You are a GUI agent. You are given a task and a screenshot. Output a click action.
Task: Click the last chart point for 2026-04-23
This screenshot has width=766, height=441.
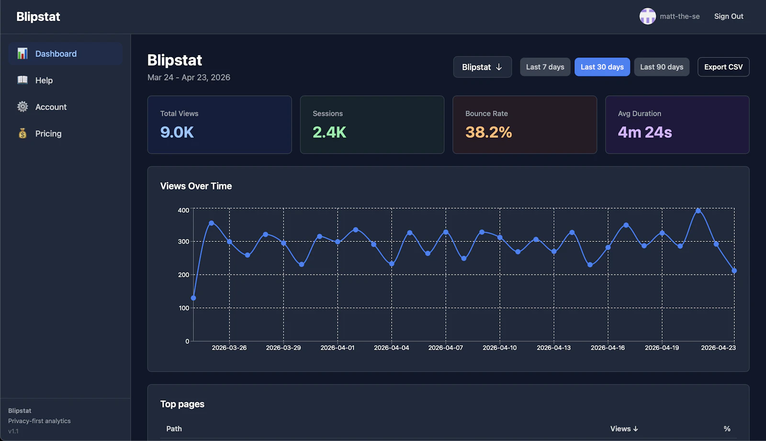tap(734, 271)
